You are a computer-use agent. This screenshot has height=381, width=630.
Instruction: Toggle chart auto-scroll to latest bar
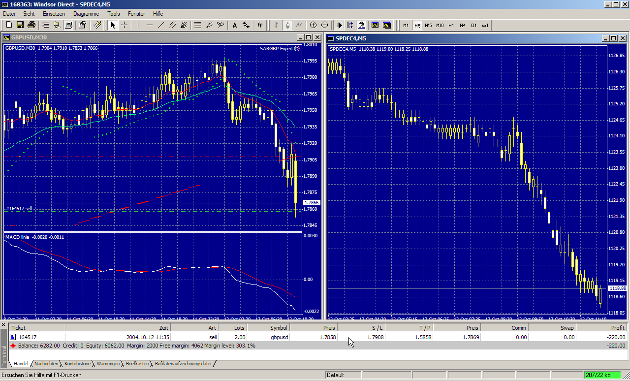(x=339, y=25)
